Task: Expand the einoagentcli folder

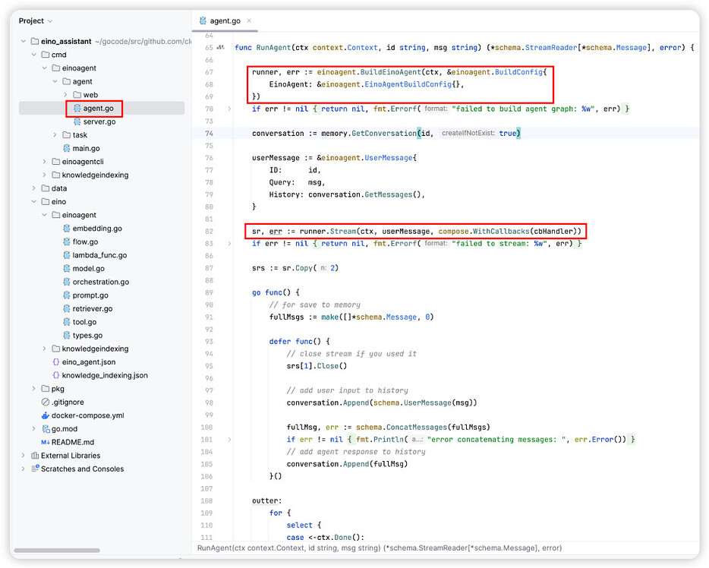Action: (45, 162)
